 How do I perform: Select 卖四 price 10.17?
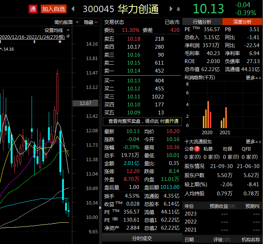(x=134, y=47)
